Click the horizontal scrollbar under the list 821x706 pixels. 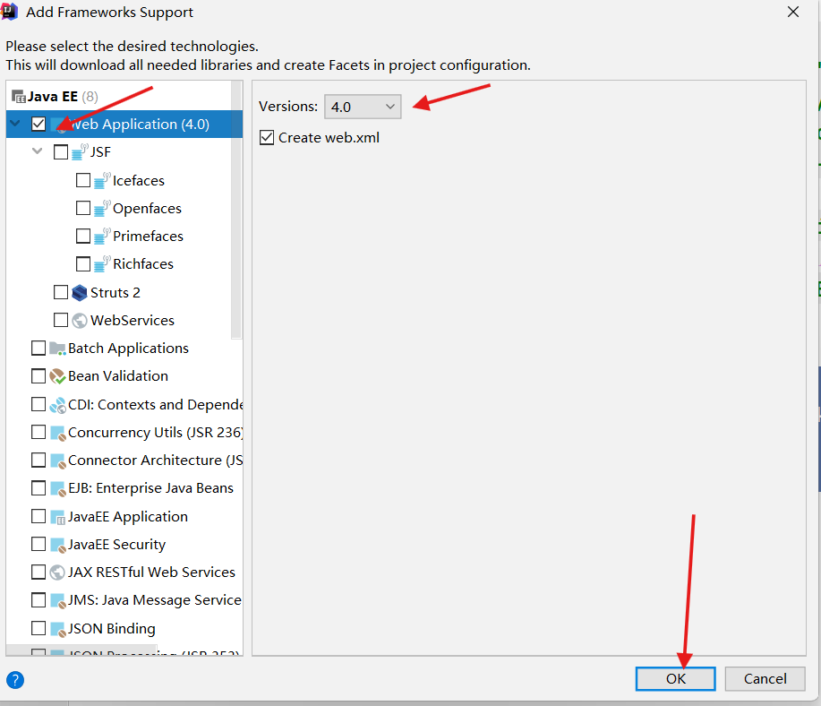pyautogui.click(x=81, y=650)
